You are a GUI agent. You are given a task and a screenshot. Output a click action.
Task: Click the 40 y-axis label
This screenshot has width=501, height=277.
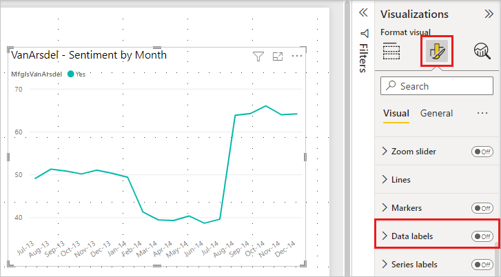pyautogui.click(x=19, y=218)
